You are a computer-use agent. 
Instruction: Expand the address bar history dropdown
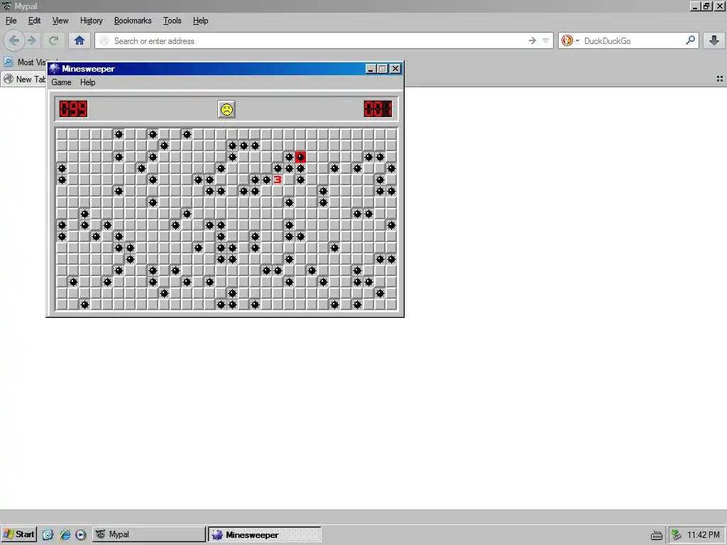pos(546,40)
